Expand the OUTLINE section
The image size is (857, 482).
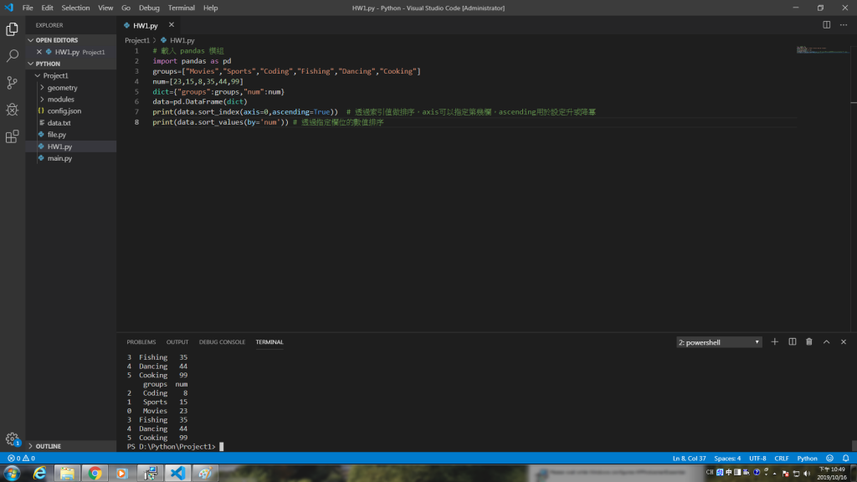(48, 447)
